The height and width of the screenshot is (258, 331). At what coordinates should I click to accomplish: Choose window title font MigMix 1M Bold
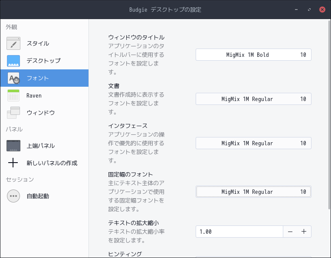(253, 55)
